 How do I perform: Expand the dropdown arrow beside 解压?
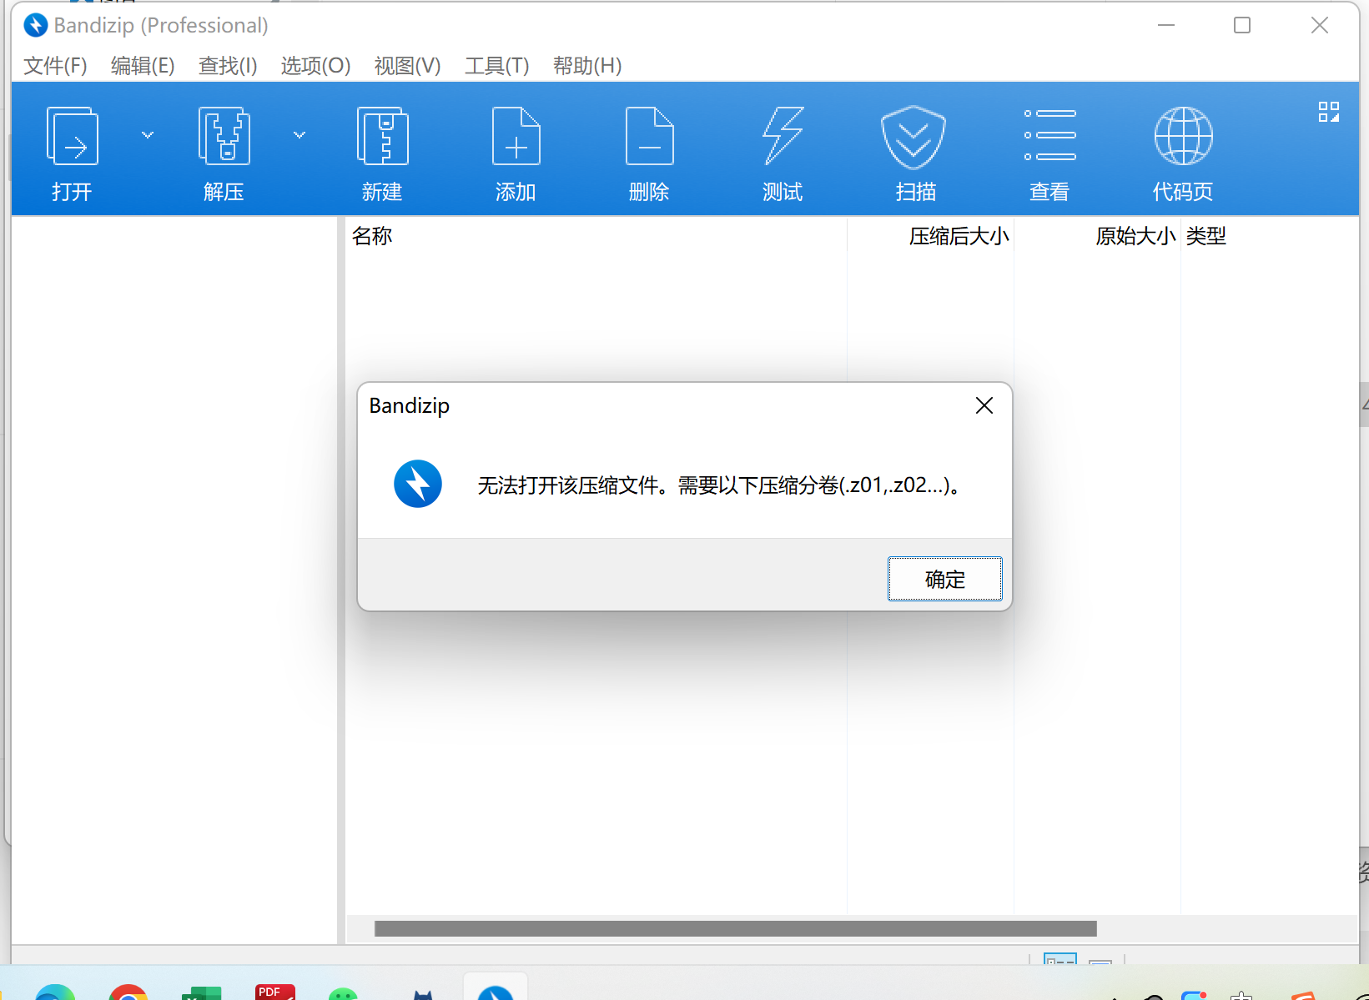[299, 135]
